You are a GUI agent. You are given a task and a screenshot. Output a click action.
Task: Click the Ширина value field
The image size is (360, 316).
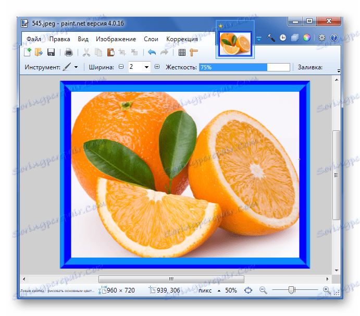(135, 67)
